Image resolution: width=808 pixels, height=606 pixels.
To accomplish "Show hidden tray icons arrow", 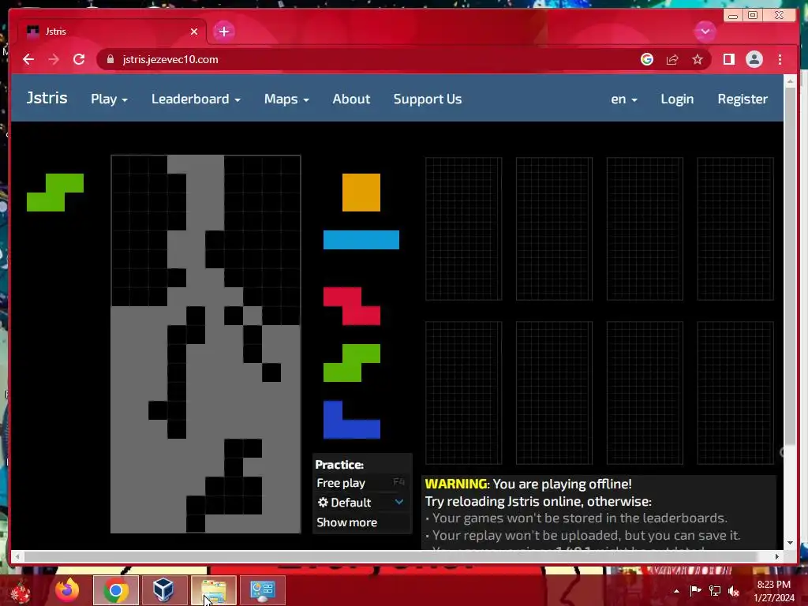I will coord(676,591).
